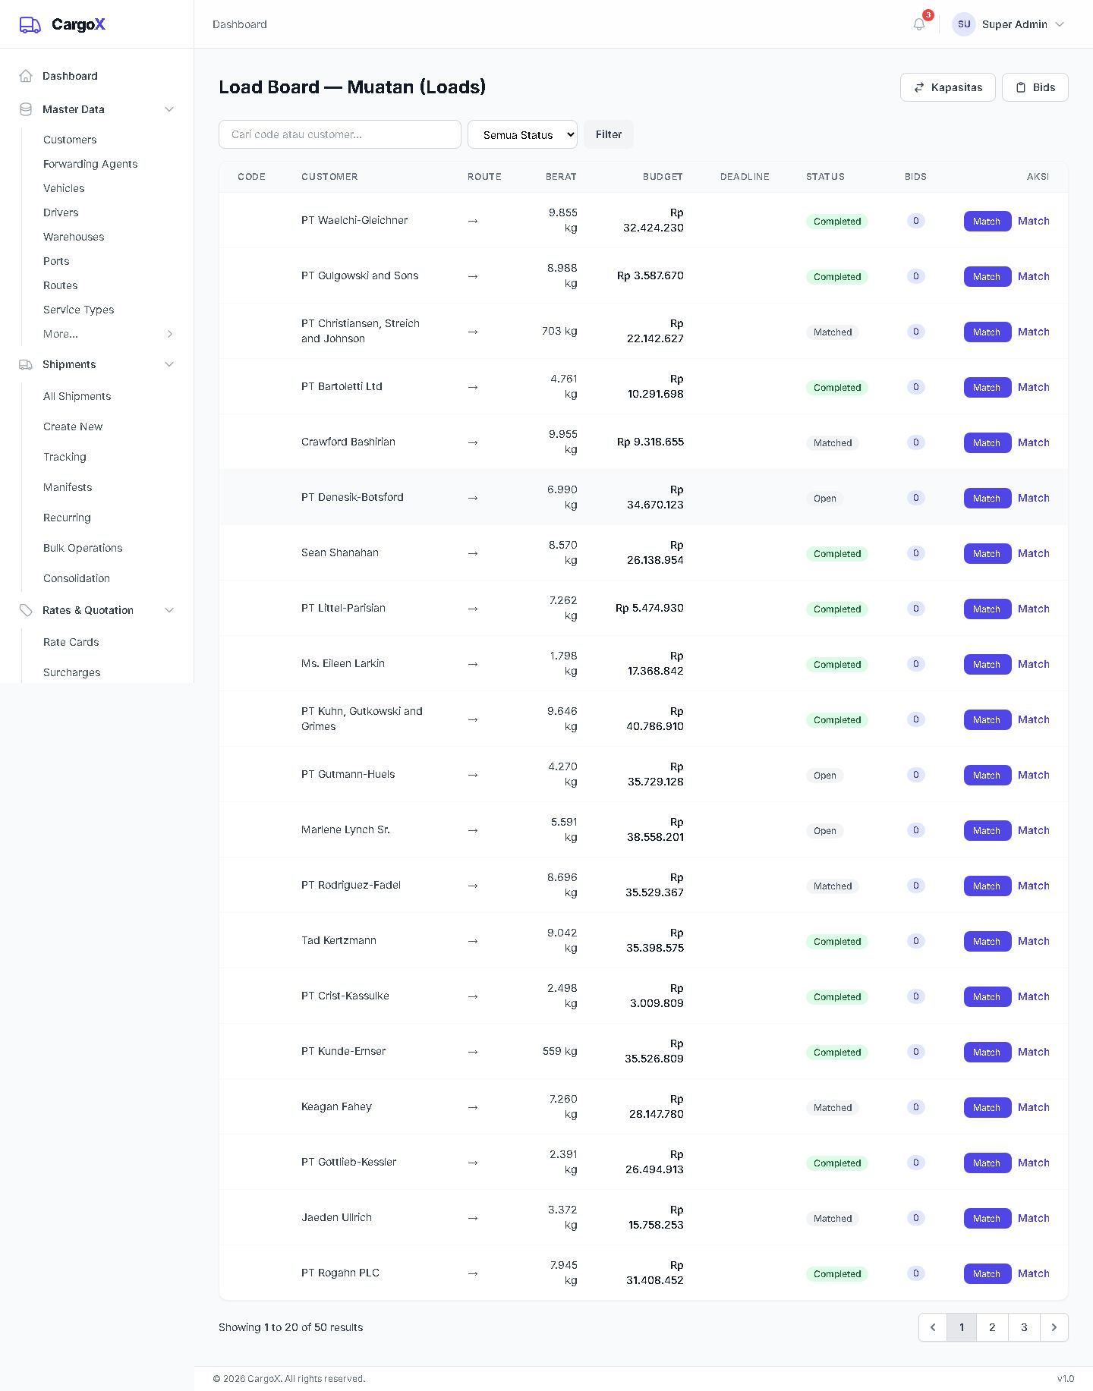The image size is (1093, 1391).
Task: Expand the More... submenu in sidebar
Action: 109,334
